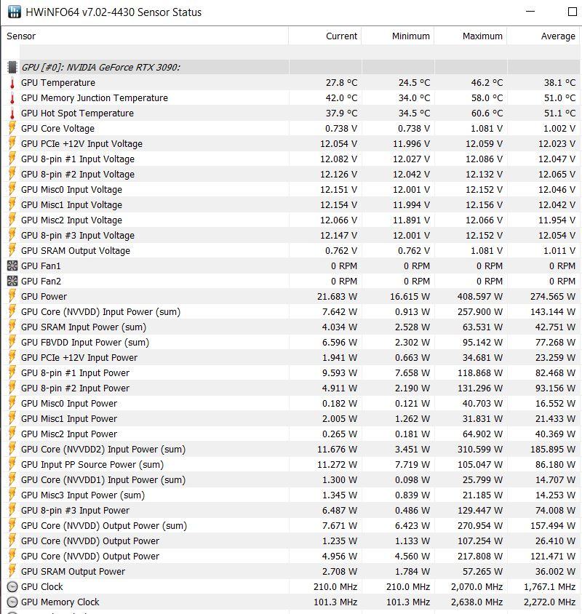Select the lightning icon beside GPU Power
582x614 pixels.
click(12, 296)
